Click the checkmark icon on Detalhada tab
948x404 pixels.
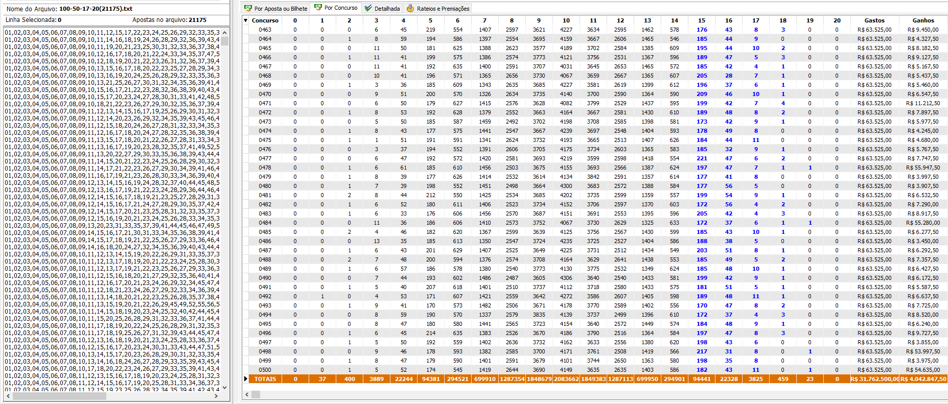[368, 8]
